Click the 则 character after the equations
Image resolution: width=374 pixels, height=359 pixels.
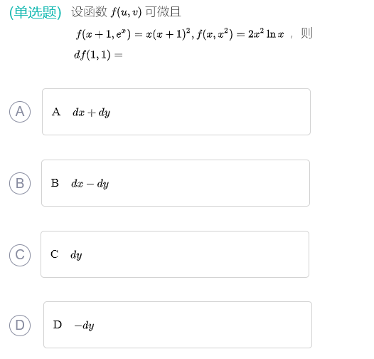pos(306,33)
